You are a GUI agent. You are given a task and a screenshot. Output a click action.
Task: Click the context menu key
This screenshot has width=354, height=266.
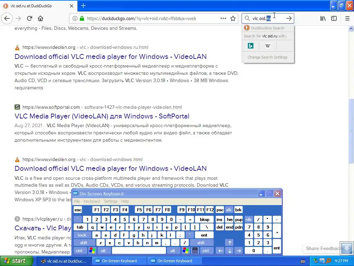[195, 251]
